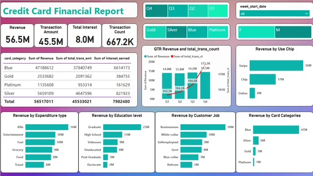Select the Q1 quarter slicer tile
This screenshot has width=313, height=176.
218,11
